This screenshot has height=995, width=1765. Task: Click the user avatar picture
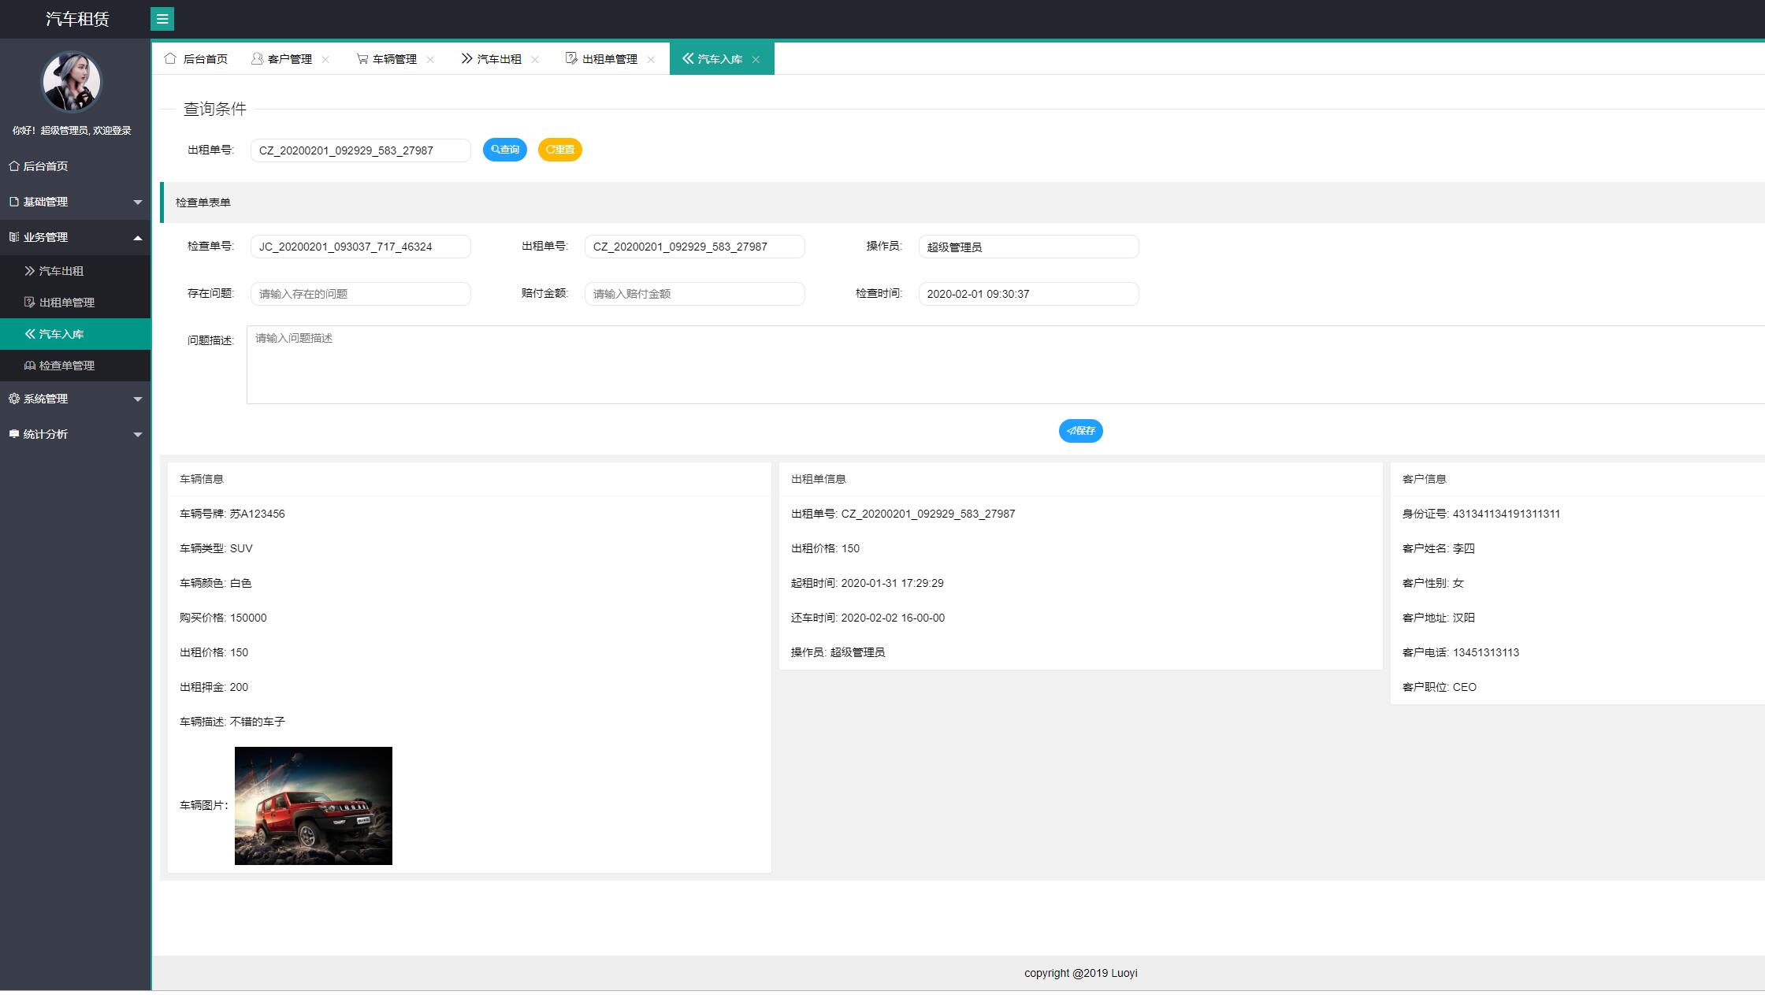71,82
